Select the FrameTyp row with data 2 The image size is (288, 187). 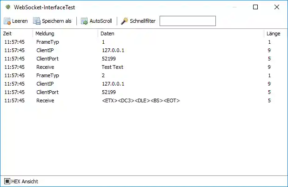click(144, 75)
